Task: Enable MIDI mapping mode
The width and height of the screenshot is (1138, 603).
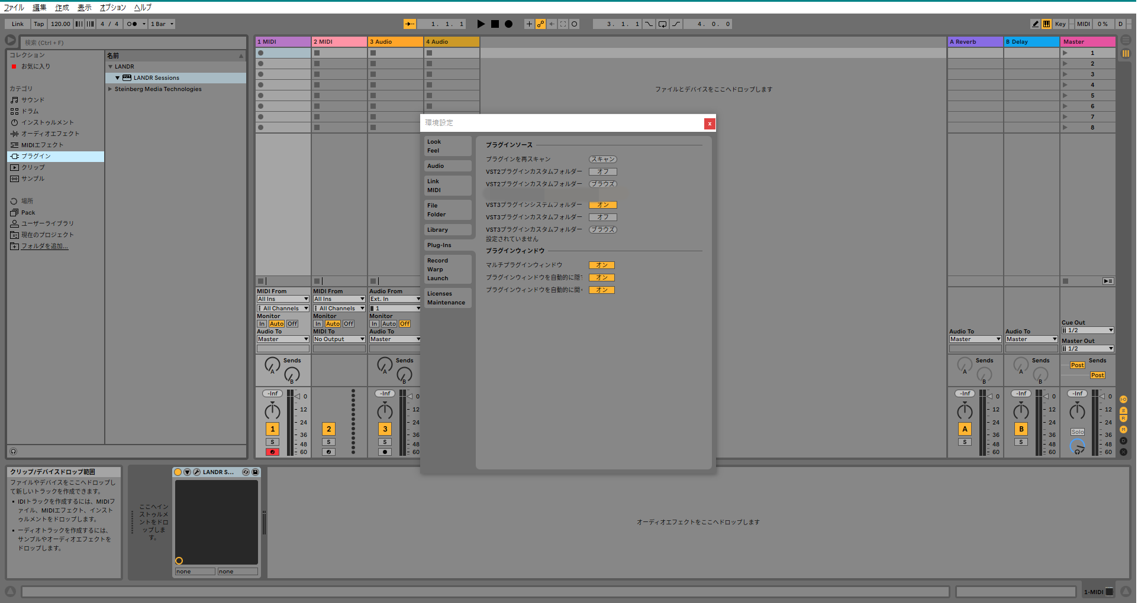Action: (x=1084, y=24)
